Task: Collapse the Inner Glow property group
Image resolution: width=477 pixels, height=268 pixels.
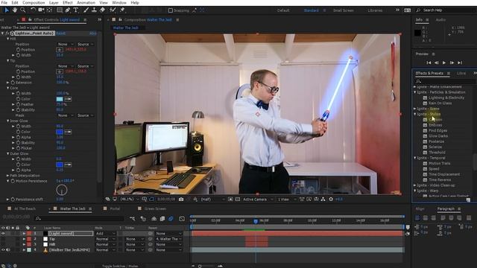Action: pos(8,121)
